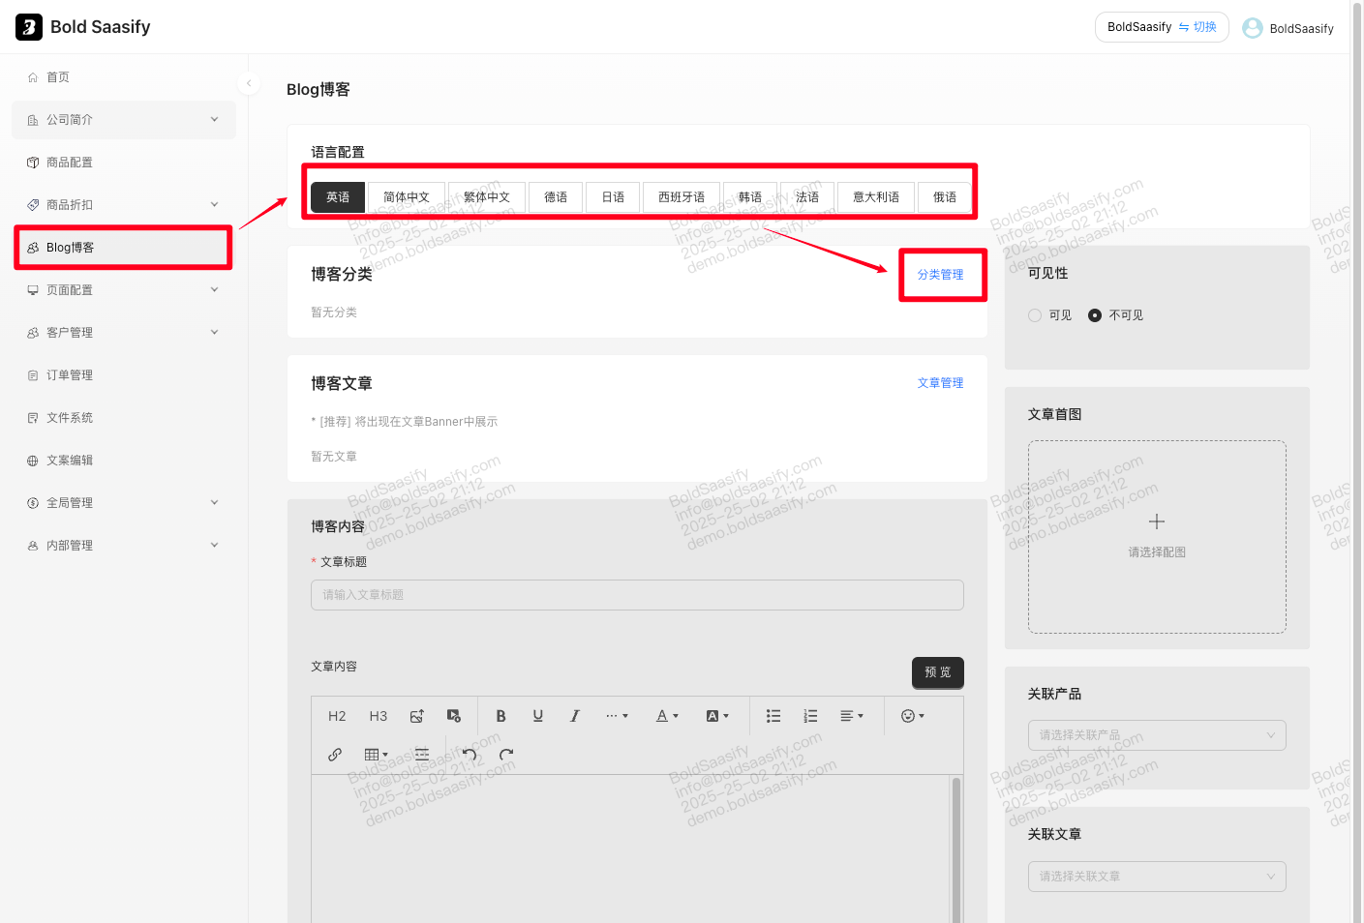Toggle italic formatting

tap(575, 716)
